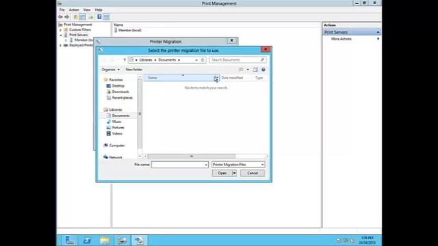Click the printer app icon on the taskbar
This screenshot has width=438, height=246.
click(x=122, y=241)
